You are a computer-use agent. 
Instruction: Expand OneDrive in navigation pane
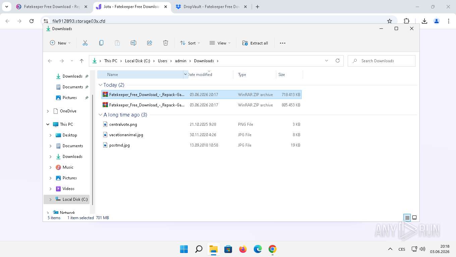(48, 111)
